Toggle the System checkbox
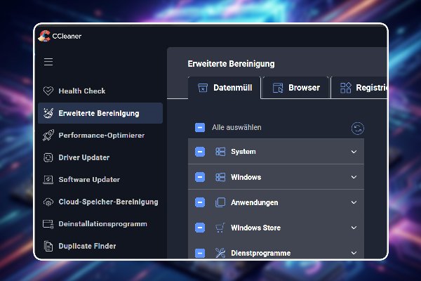The width and height of the screenshot is (421, 281). click(x=200, y=152)
